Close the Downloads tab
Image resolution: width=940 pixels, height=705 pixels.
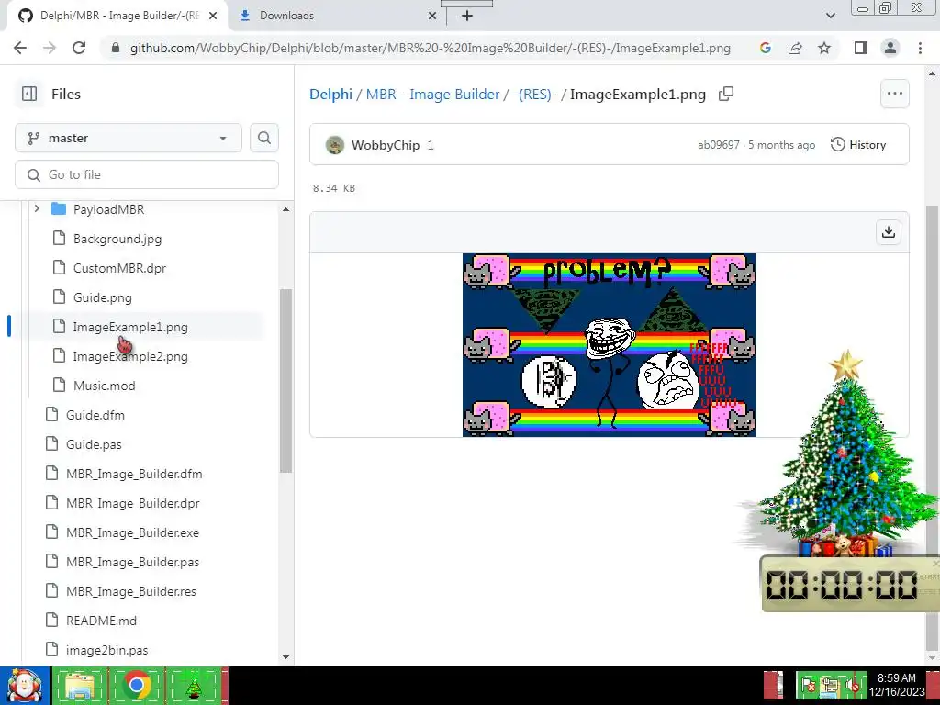(432, 16)
